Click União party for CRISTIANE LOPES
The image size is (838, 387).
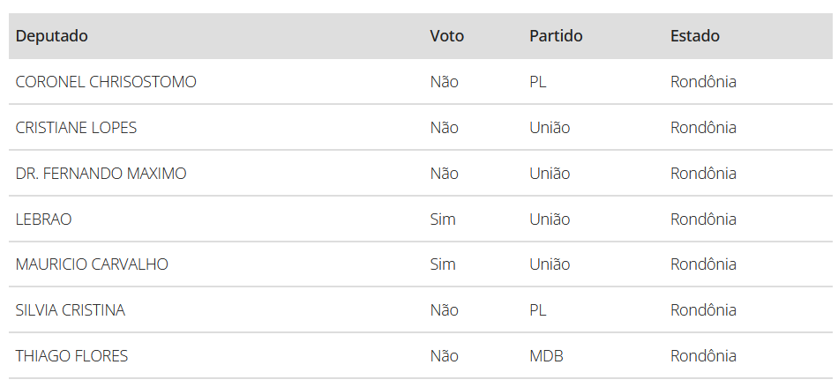[x=550, y=128]
